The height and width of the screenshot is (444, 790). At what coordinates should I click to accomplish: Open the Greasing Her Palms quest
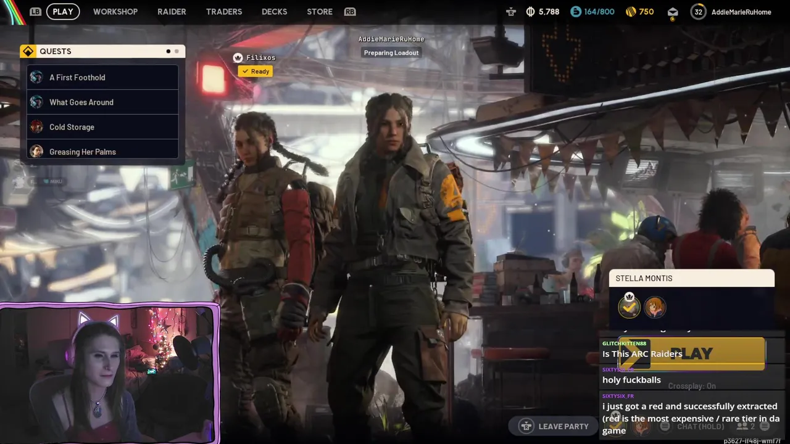(x=102, y=150)
